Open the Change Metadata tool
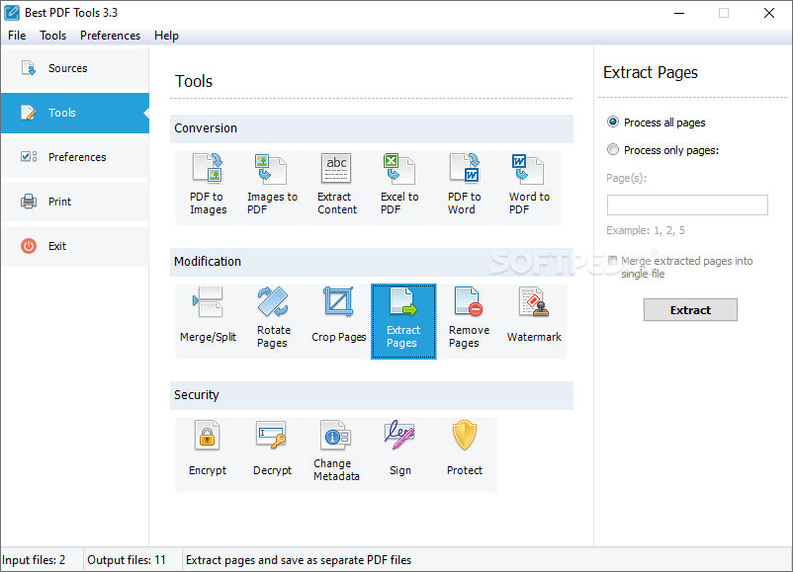 (x=336, y=454)
